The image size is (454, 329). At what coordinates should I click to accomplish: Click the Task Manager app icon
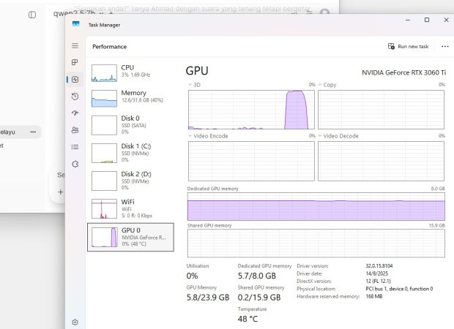76,24
